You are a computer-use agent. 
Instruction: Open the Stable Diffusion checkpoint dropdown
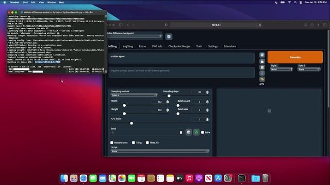pos(135,36)
